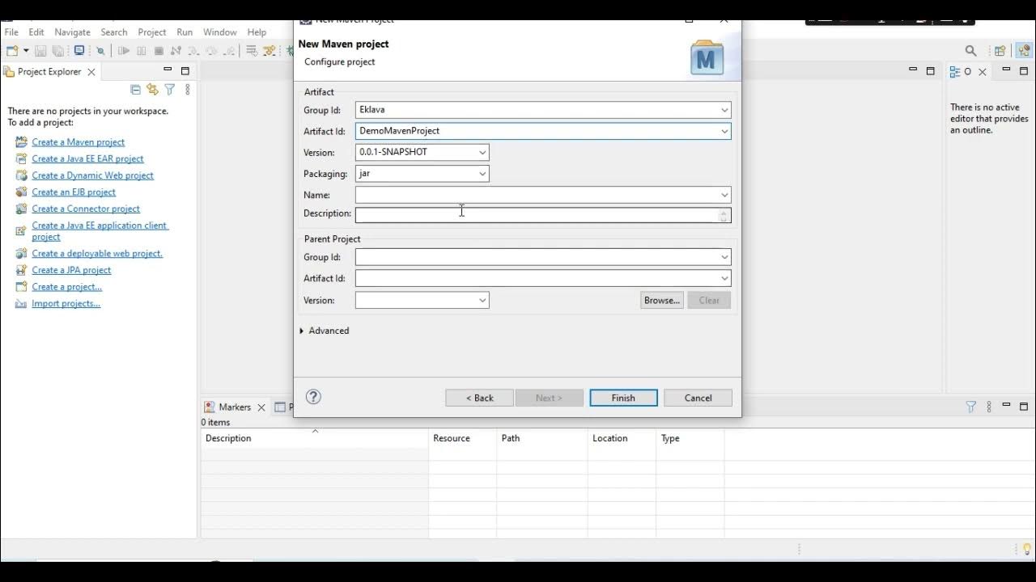The image size is (1036, 582).
Task: Click the Step Return icon
Action: click(x=229, y=51)
